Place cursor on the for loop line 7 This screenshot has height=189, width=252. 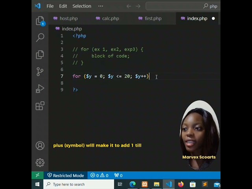tap(111, 76)
